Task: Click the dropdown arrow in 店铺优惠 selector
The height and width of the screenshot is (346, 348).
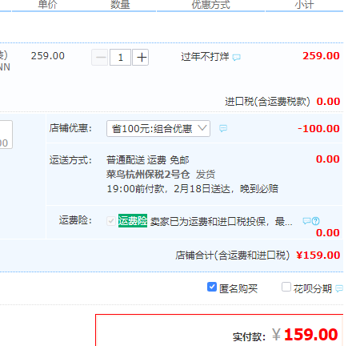Action: tap(202, 128)
